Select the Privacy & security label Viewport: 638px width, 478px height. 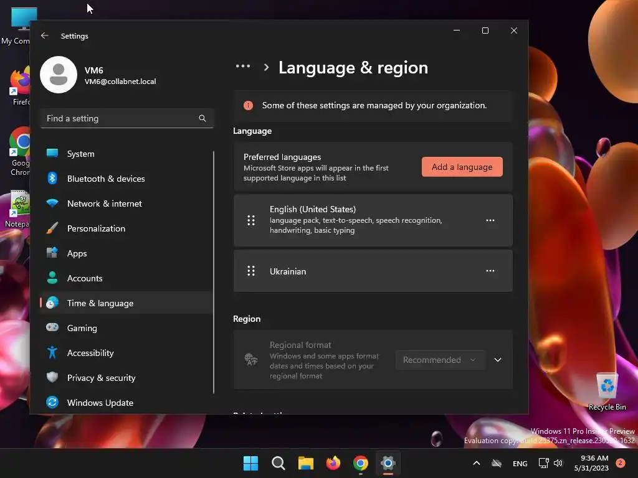[101, 378]
